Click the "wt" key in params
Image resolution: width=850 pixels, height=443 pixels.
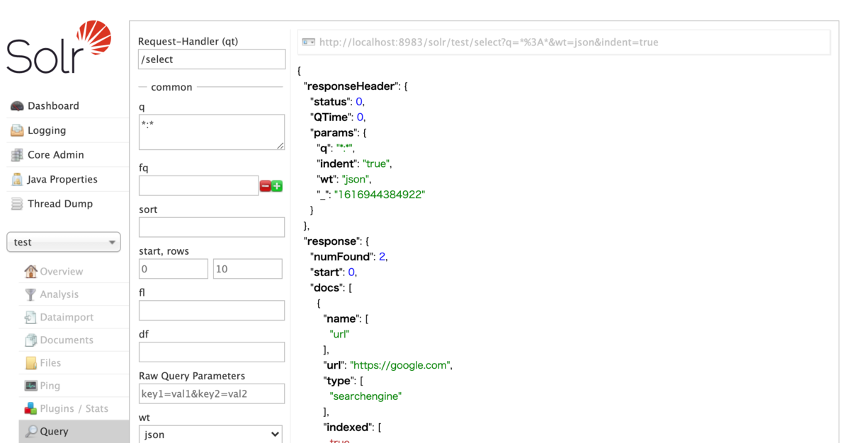tap(326, 179)
